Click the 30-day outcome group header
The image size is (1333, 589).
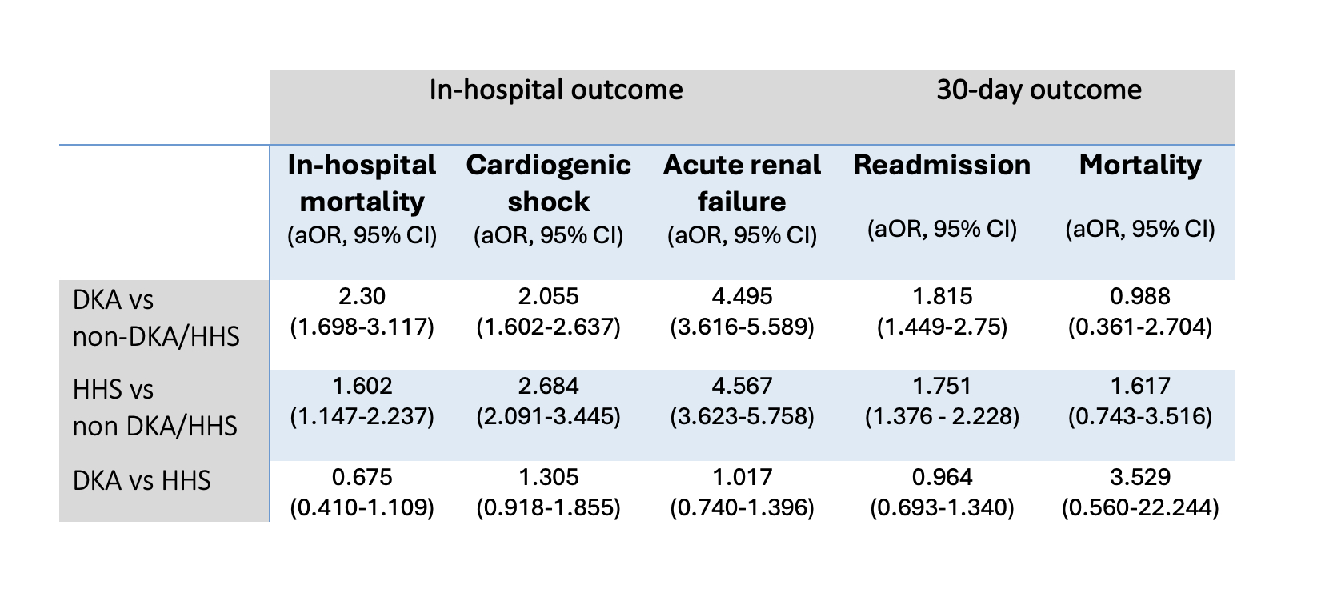coord(1039,90)
